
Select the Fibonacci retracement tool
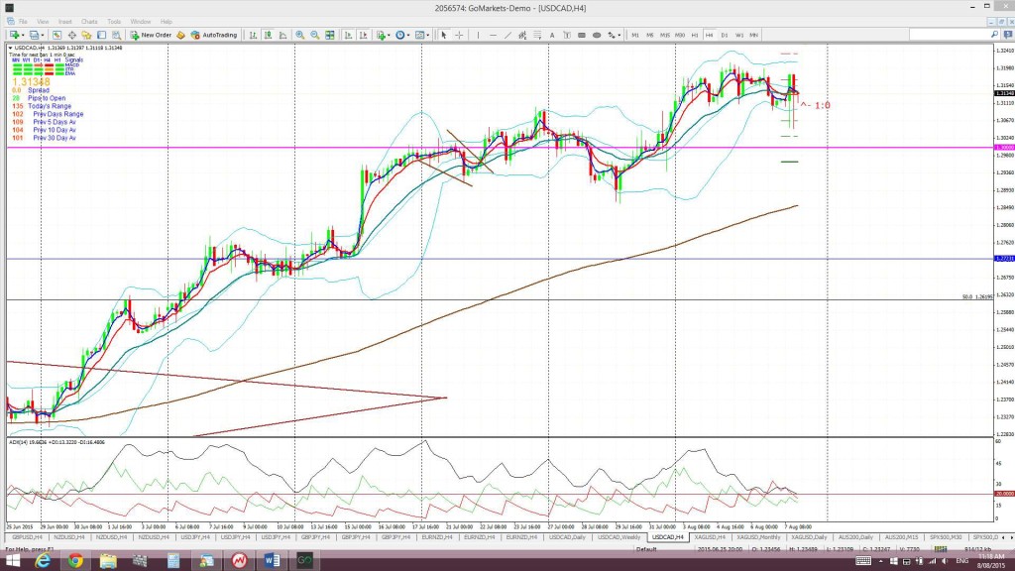coord(537,35)
